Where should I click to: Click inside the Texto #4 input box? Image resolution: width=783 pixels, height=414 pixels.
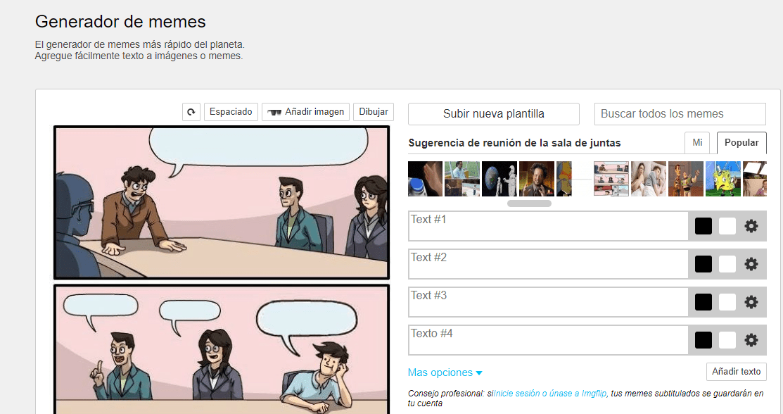[x=548, y=340]
